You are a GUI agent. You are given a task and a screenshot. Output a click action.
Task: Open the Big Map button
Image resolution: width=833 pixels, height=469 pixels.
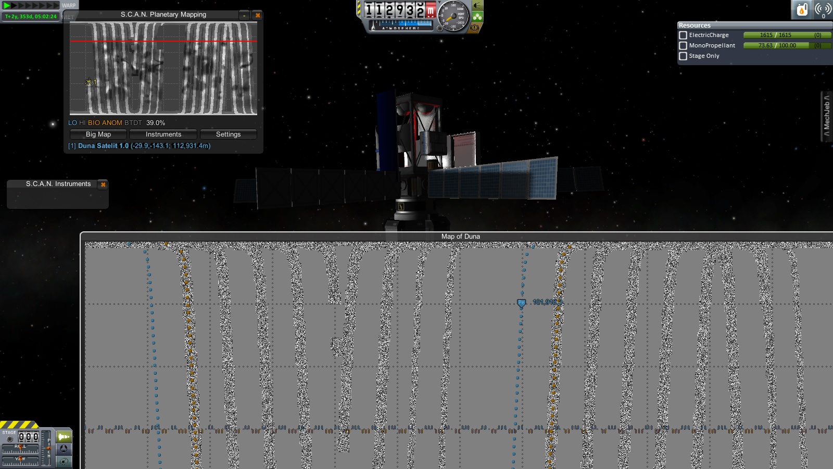(98, 134)
